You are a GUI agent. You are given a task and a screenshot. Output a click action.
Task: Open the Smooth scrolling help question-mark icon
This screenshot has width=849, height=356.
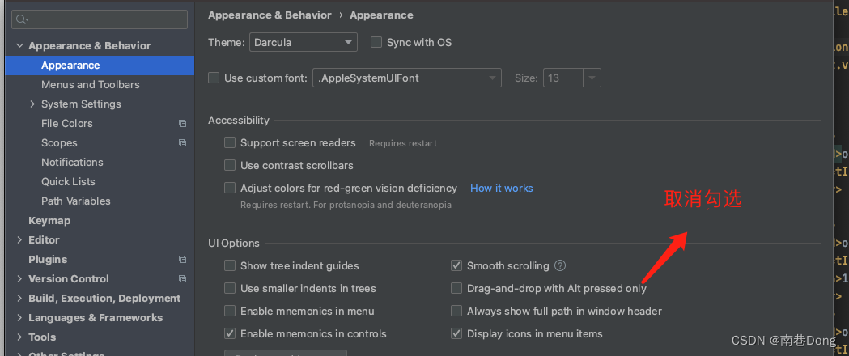click(x=560, y=265)
